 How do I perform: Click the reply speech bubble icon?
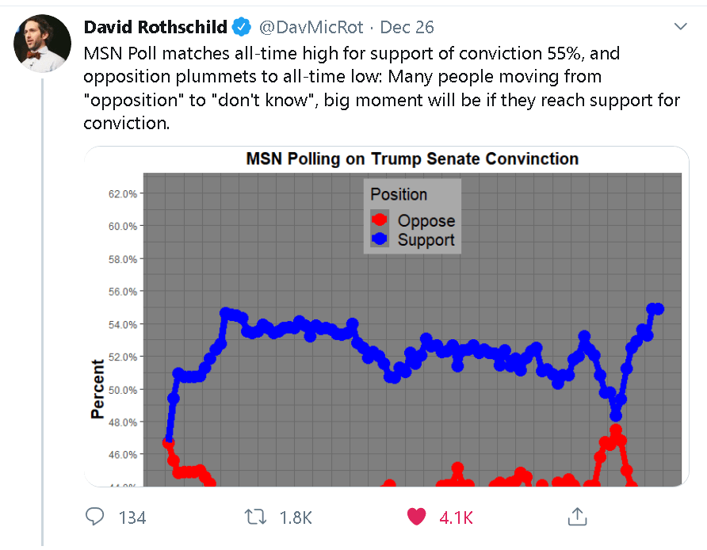click(94, 517)
